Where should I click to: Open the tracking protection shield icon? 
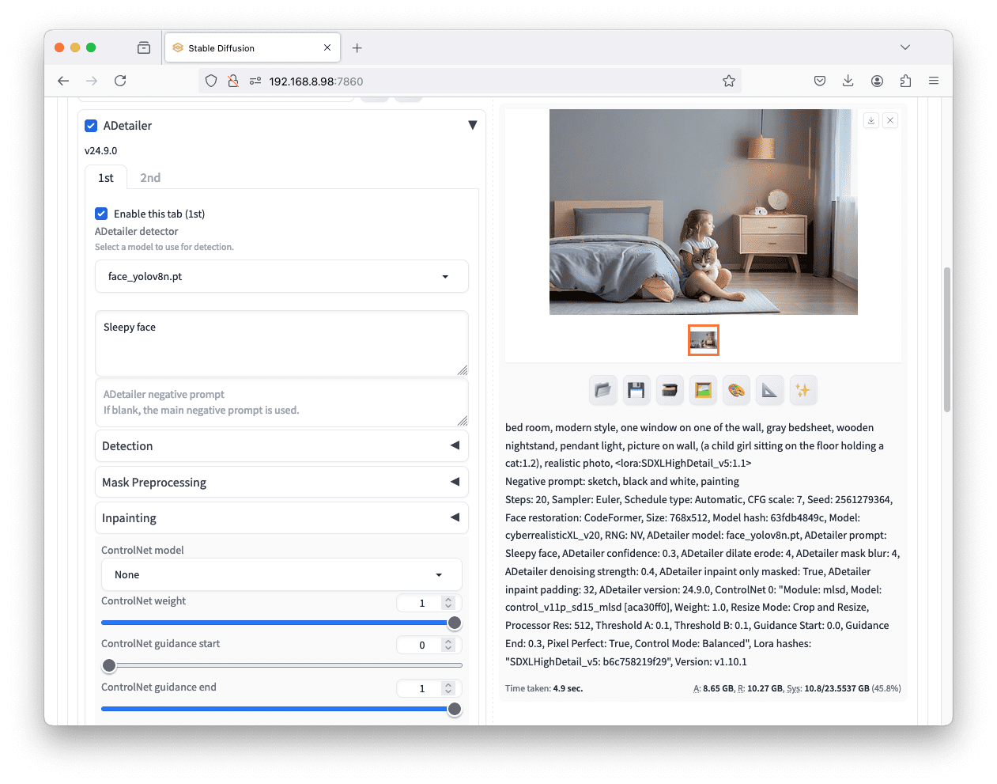coord(211,81)
